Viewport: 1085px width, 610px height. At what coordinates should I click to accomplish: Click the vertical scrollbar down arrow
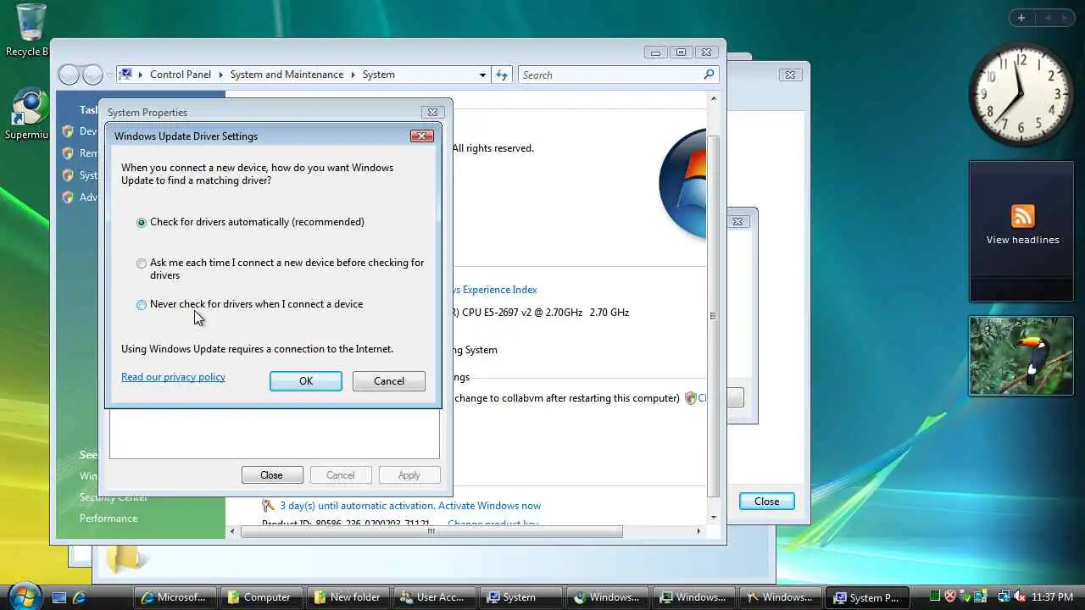713,517
